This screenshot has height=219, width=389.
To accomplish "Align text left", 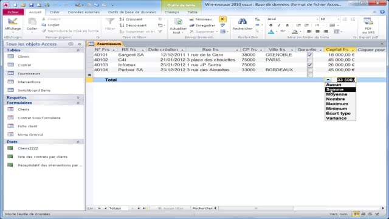I will click(309, 32).
